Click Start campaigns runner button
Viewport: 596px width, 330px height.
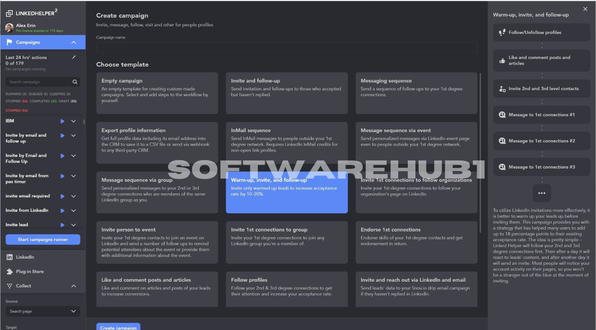(43, 240)
